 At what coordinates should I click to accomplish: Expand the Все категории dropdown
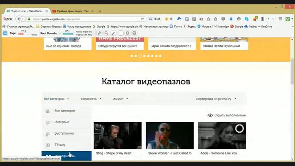point(56,99)
